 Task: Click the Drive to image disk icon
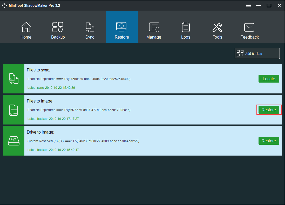point(14,141)
